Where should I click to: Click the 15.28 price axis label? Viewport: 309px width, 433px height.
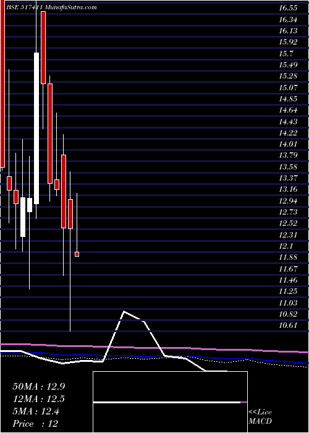(x=288, y=76)
